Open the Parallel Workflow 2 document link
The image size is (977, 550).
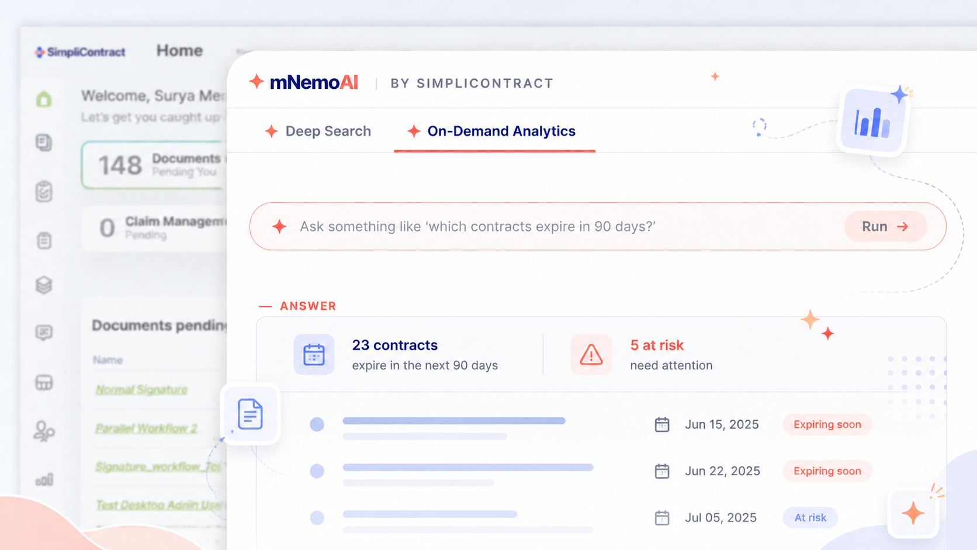tap(146, 428)
